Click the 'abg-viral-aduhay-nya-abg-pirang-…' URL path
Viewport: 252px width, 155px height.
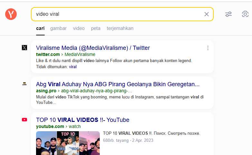[x=97, y=91]
